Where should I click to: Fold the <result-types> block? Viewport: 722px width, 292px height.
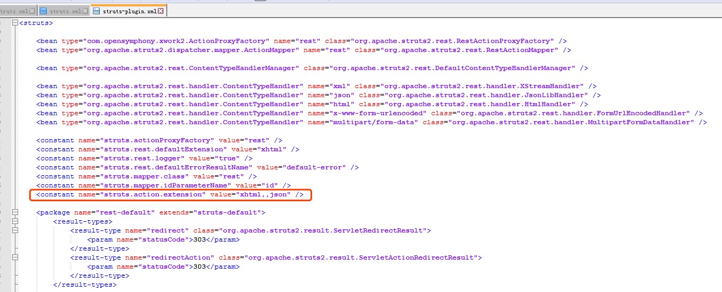coord(15,221)
